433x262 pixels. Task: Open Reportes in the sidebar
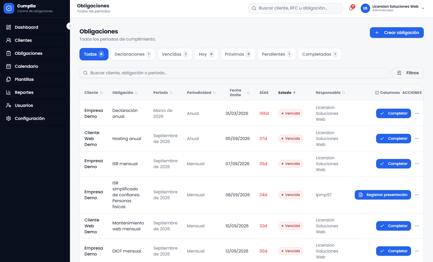35,92
